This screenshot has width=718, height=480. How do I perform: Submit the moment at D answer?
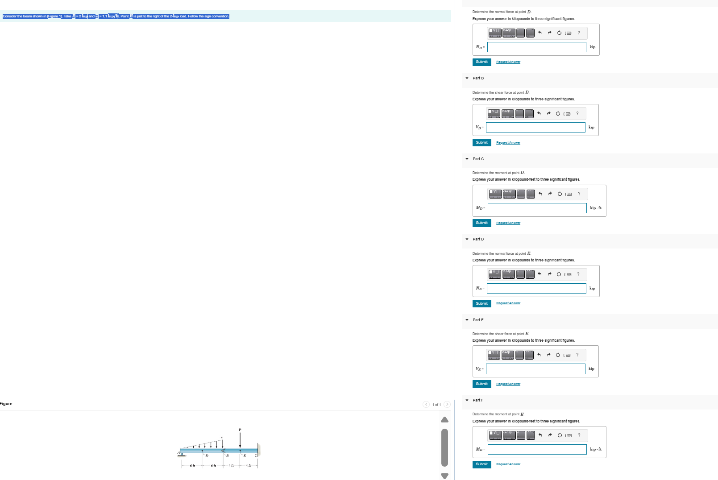click(482, 223)
